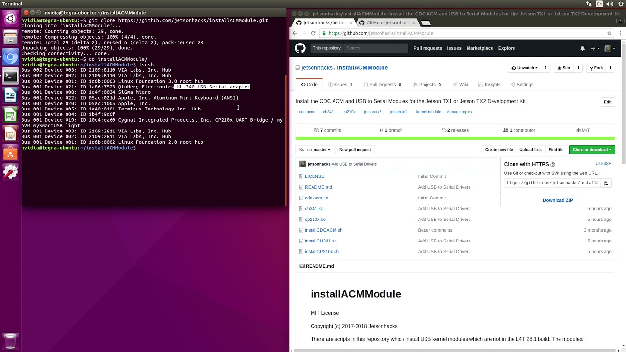Open the Wiki tab
This screenshot has height=352, width=626.
click(x=460, y=85)
